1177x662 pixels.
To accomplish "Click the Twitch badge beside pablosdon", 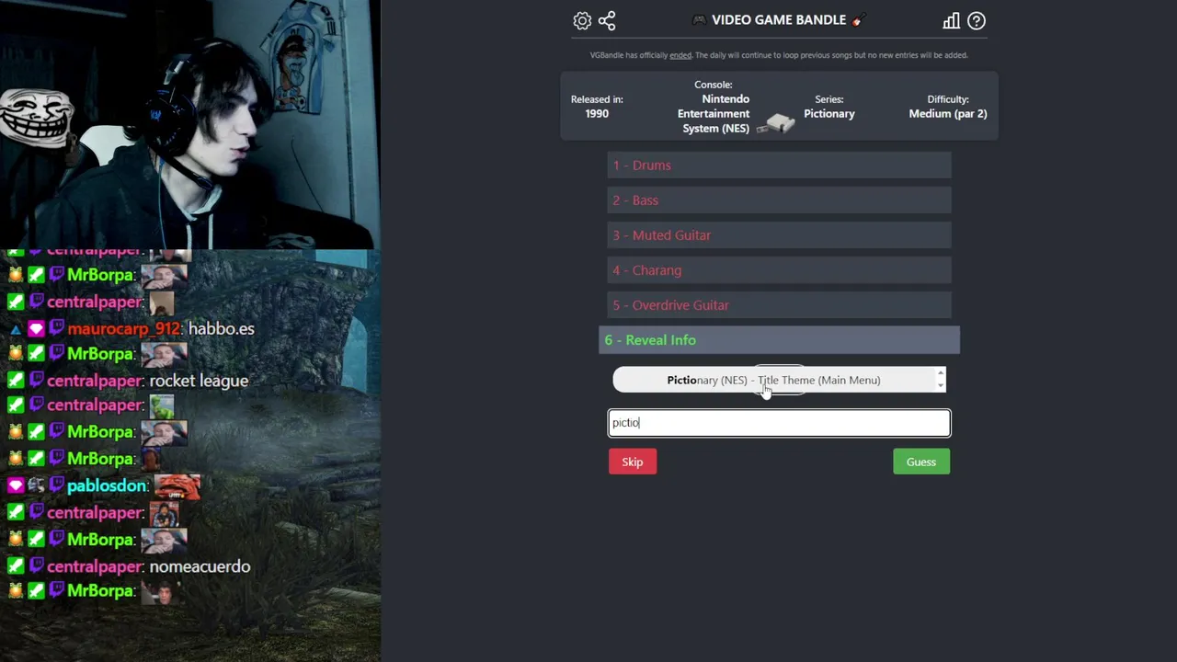I will pos(56,485).
